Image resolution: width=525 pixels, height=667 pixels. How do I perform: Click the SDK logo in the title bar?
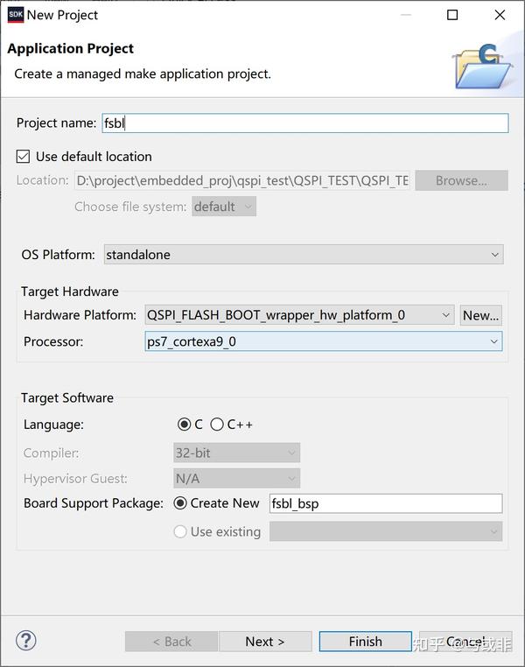(x=16, y=15)
